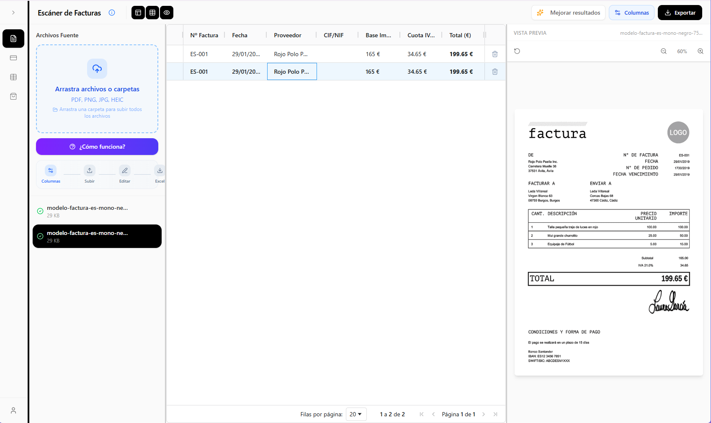The height and width of the screenshot is (423, 711).
Task: Expand the collapsed left sidebar chevron
Action: click(13, 13)
